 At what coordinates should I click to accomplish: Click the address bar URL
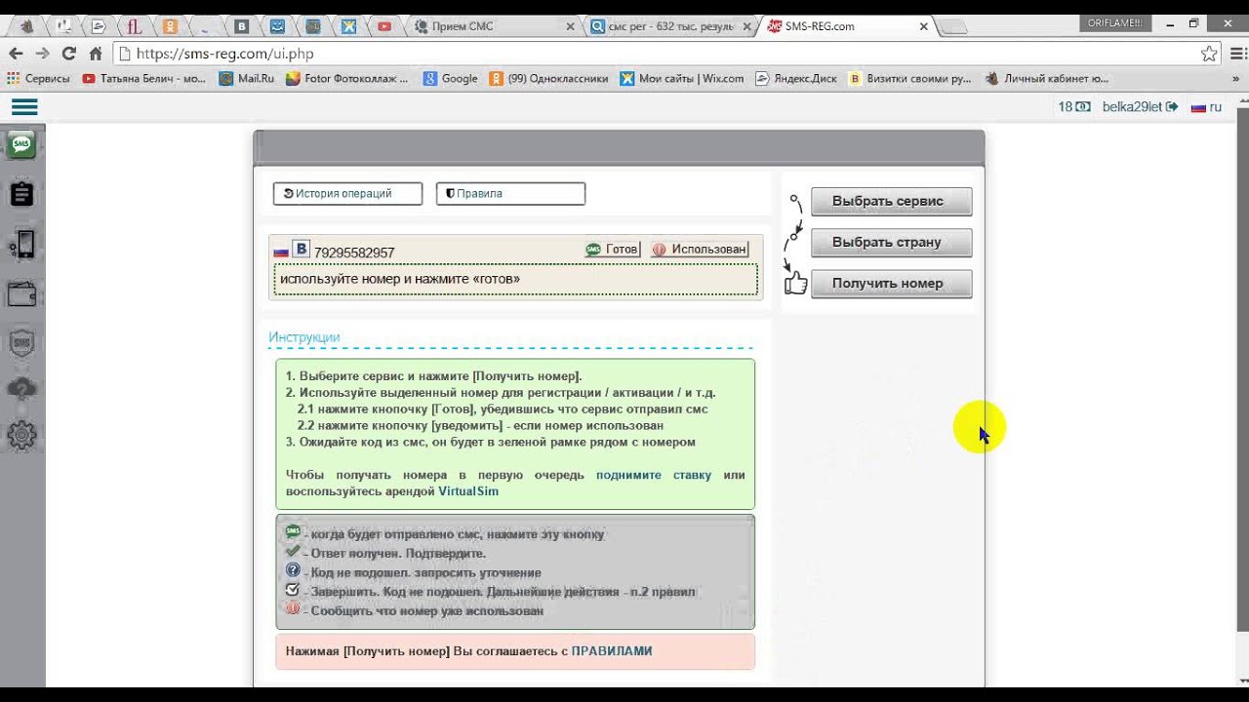224,54
